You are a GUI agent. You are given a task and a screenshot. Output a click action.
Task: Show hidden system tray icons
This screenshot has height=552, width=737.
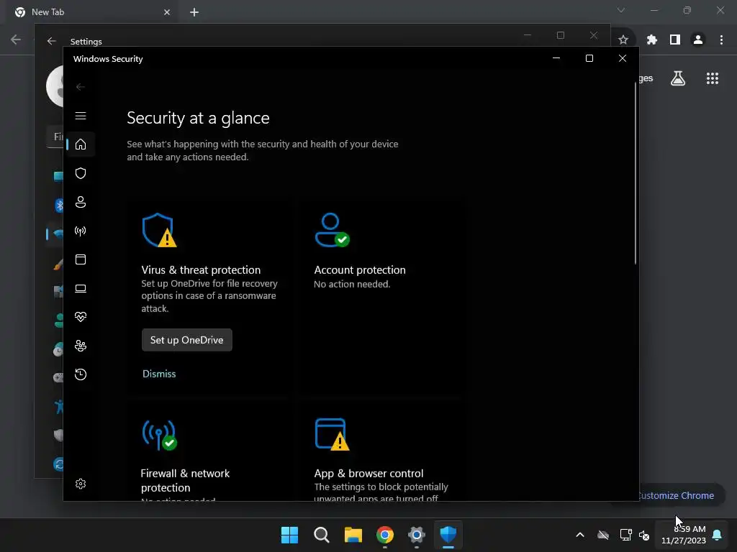[580, 535]
